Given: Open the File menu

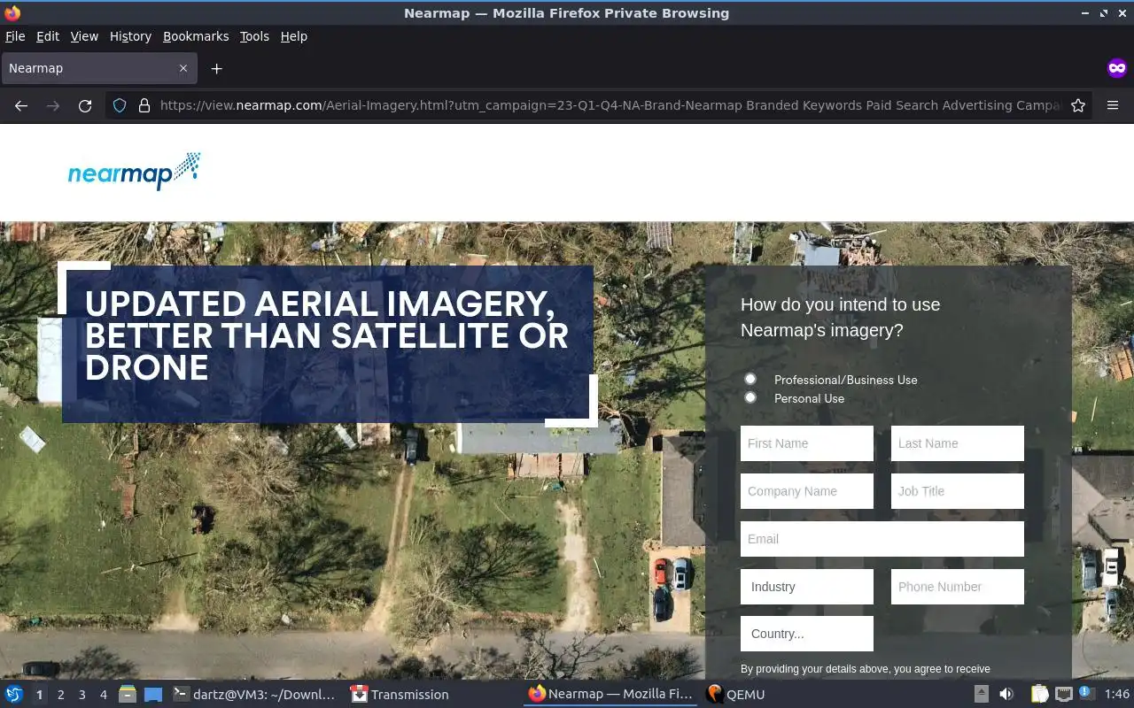Looking at the screenshot, I should (15, 36).
